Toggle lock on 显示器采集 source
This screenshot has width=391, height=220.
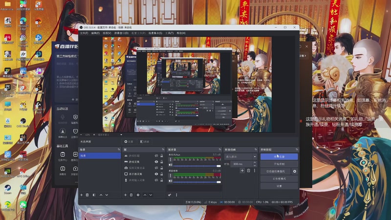tap(162, 174)
